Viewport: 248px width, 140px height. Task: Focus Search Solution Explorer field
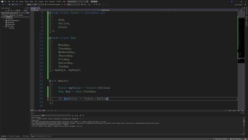(14, 13)
